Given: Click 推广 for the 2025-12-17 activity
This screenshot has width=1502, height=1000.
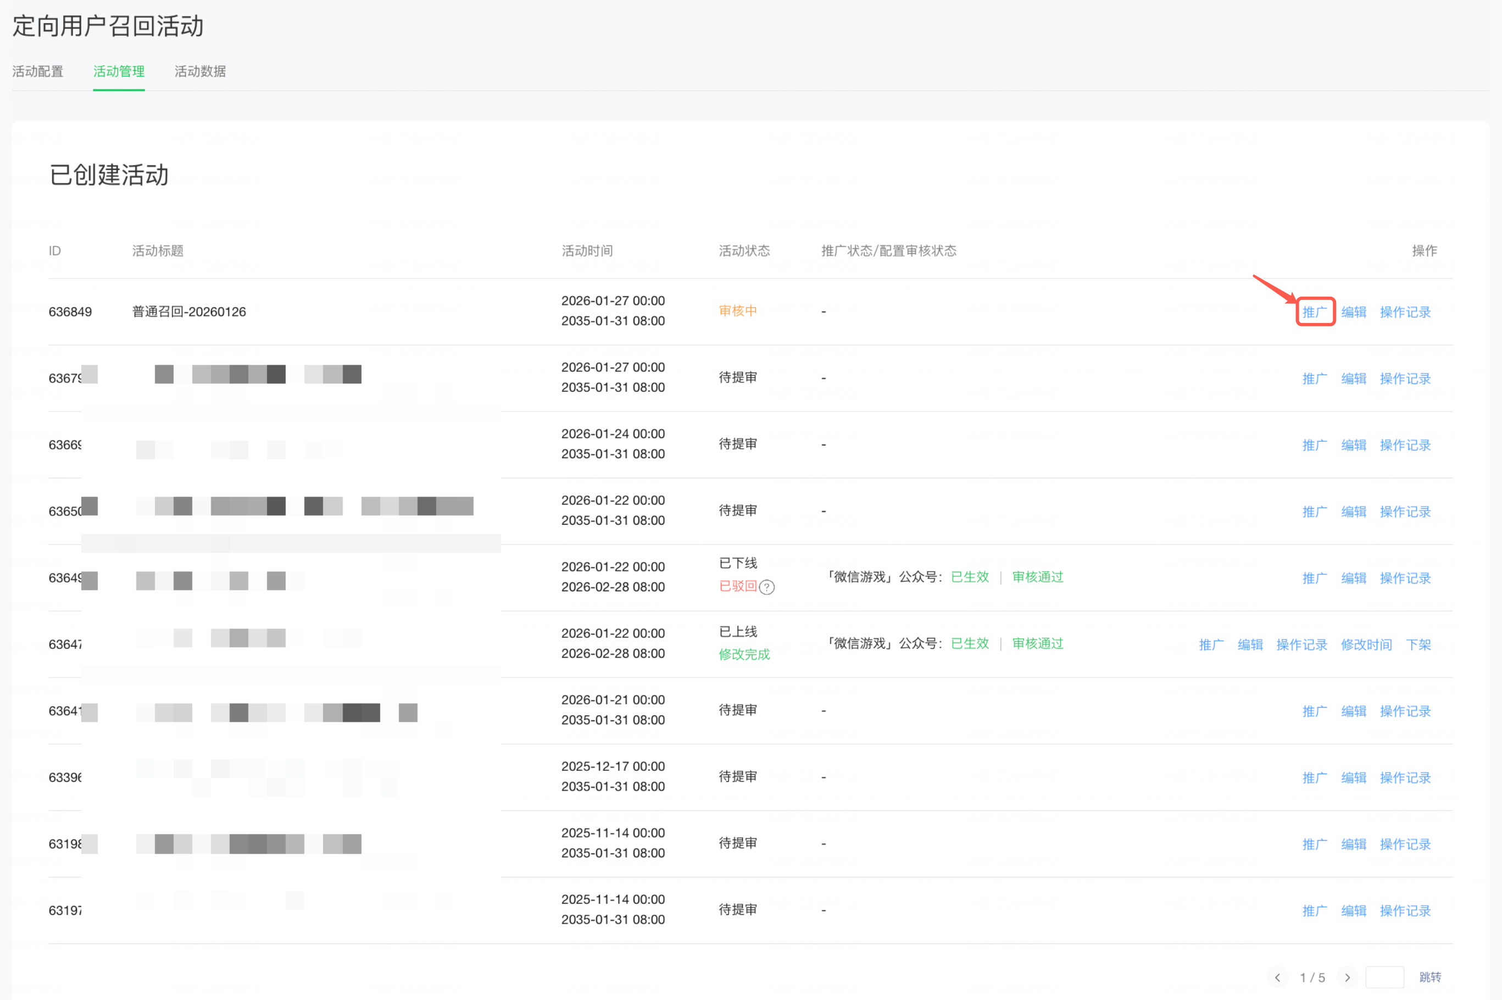Looking at the screenshot, I should pyautogui.click(x=1315, y=777).
